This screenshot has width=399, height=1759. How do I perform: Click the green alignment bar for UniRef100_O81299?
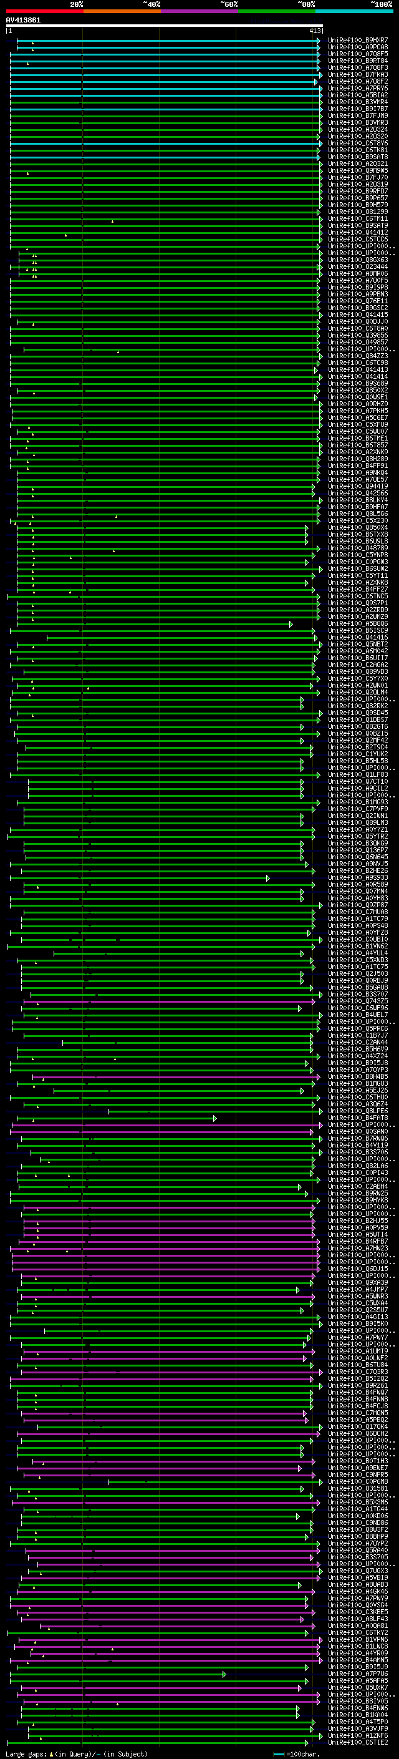click(x=164, y=212)
